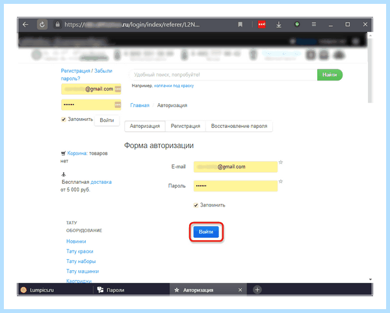Reload the page with the refresh icon
The image size is (390, 313).
click(42, 24)
